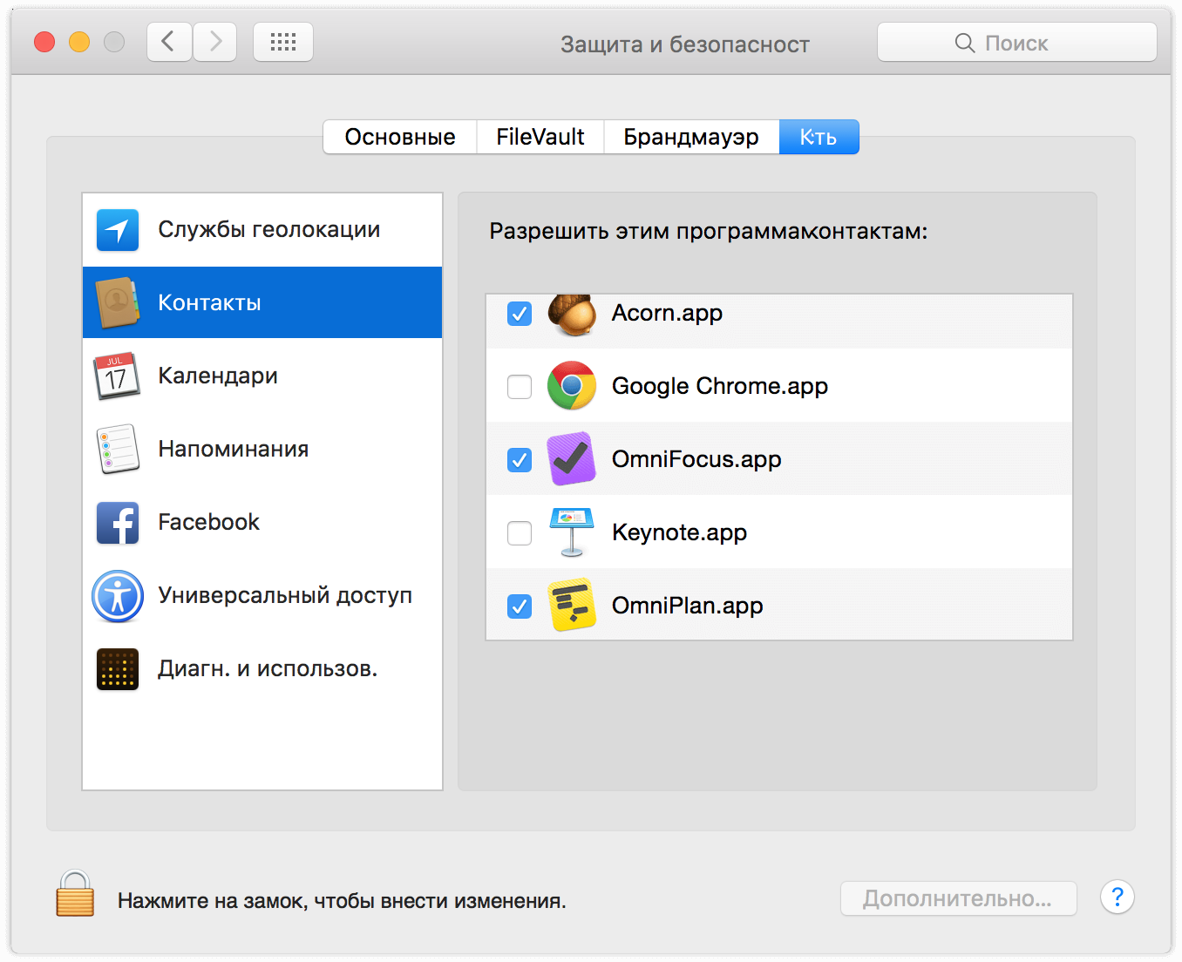Click the Facebook logo icon
Screen dimensions: 1182x962
[118, 523]
